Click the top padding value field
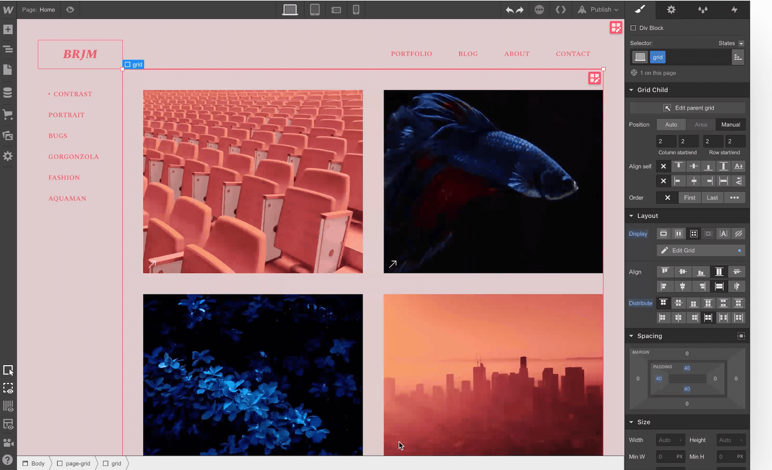The image size is (772, 470). (x=687, y=368)
